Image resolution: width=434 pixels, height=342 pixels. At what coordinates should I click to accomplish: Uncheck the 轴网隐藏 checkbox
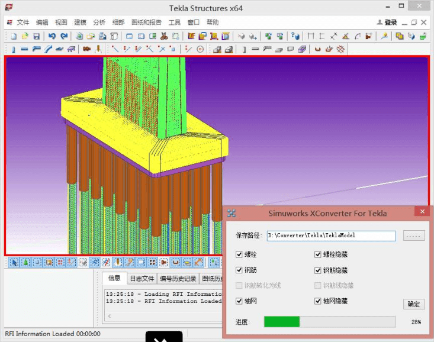[318, 301]
